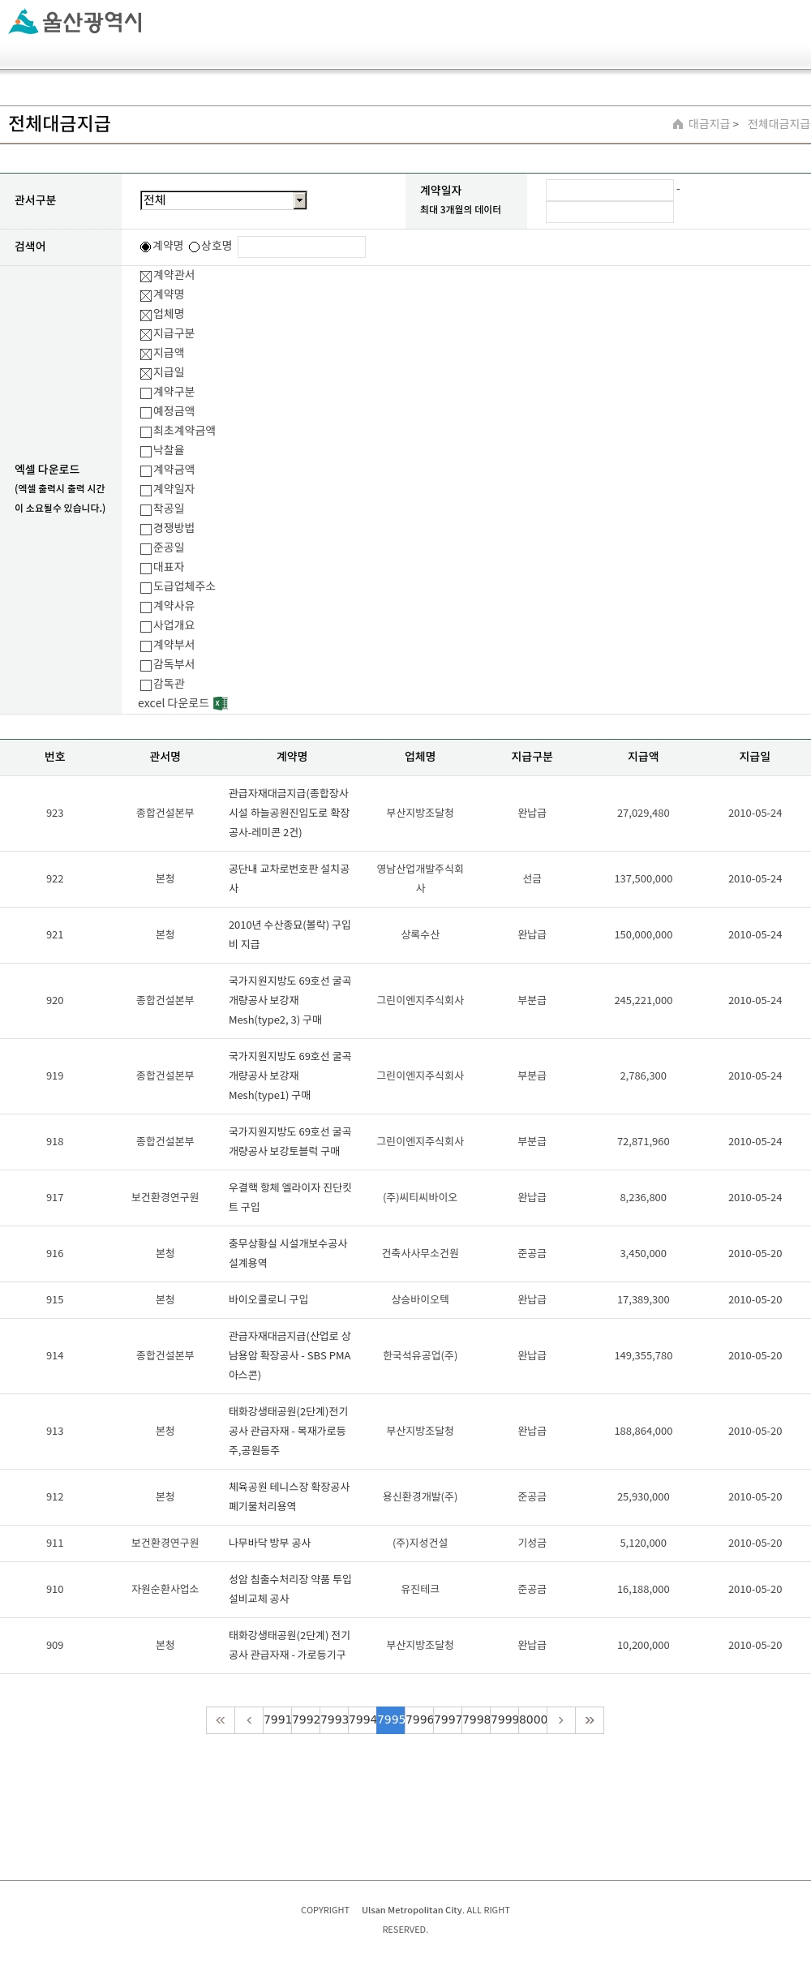The image size is (811, 1962).
Task: Click the contract start date field
Action: pos(610,190)
